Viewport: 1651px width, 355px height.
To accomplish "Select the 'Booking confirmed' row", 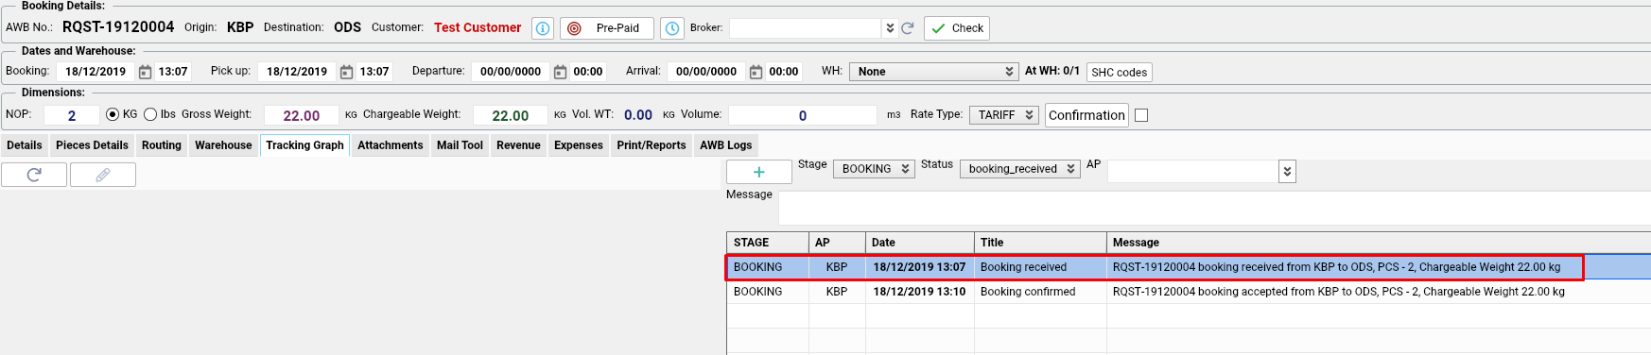I will point(1189,292).
